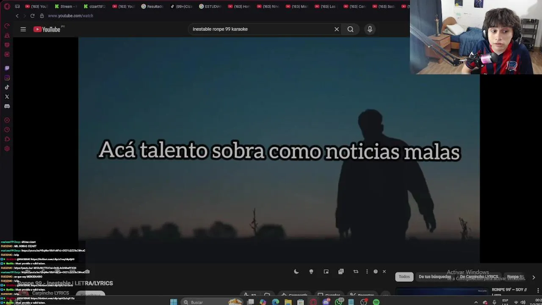Switch to the '(99+)Ciza' TikTok tab
The height and width of the screenshot is (305, 542).
click(x=181, y=6)
